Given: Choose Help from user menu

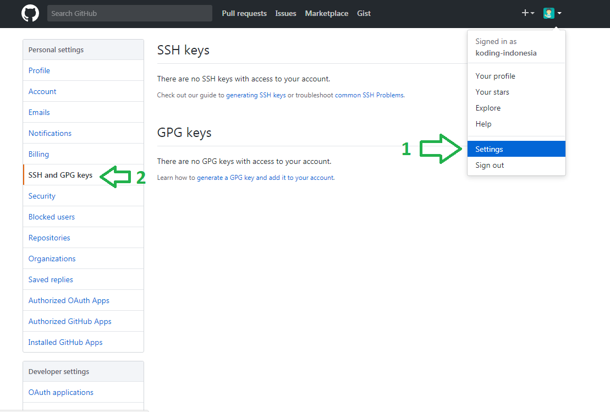Looking at the screenshot, I should 516,124.
